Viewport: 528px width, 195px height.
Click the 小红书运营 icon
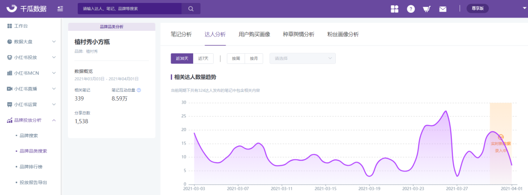click(9, 105)
